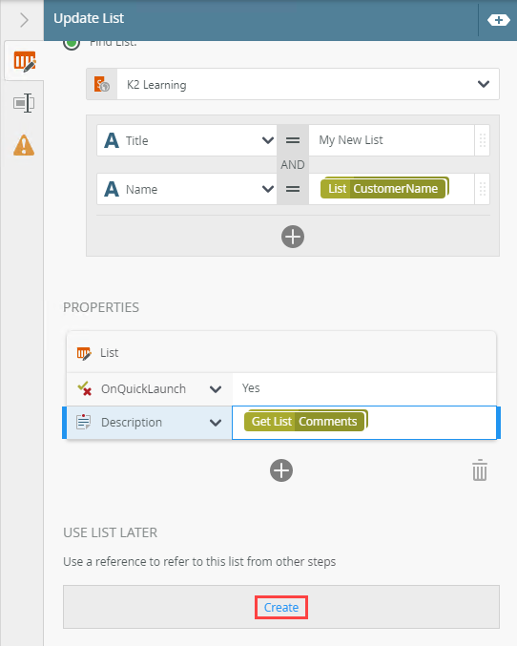
Task: Collapse the panel with the arrow chevron
Action: [24, 20]
